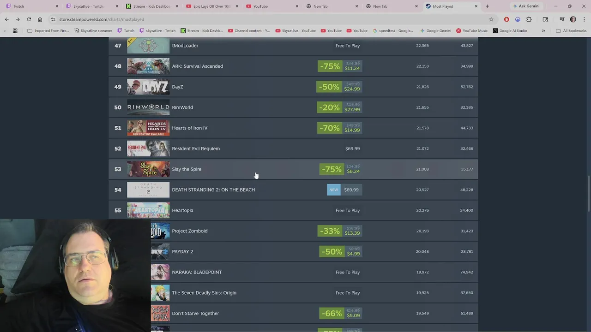Screen dimensions: 591x332
Task: Click Heartopia's Free To Play label
Action: 348,210
